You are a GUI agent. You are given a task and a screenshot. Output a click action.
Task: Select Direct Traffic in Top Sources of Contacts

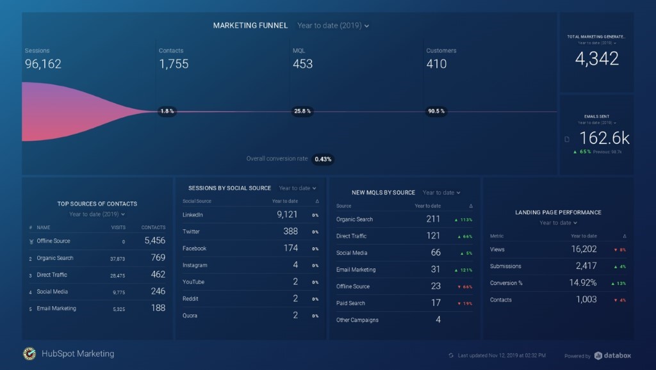point(97,275)
